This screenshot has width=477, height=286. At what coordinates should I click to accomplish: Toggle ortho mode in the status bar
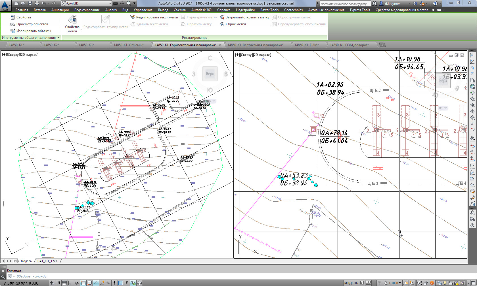click(71, 283)
